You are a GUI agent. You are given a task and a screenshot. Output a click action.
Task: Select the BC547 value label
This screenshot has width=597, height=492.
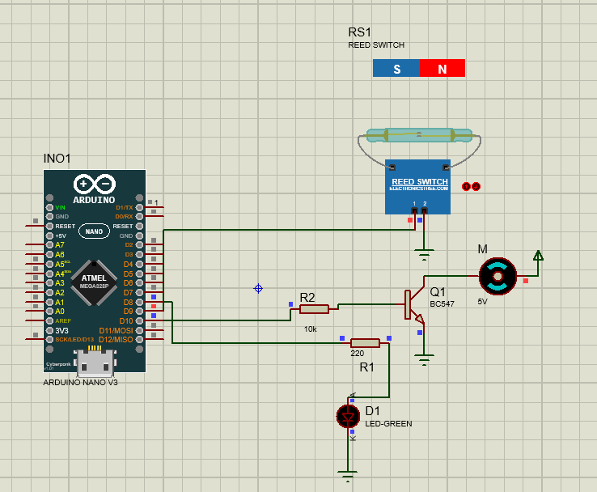coord(442,304)
